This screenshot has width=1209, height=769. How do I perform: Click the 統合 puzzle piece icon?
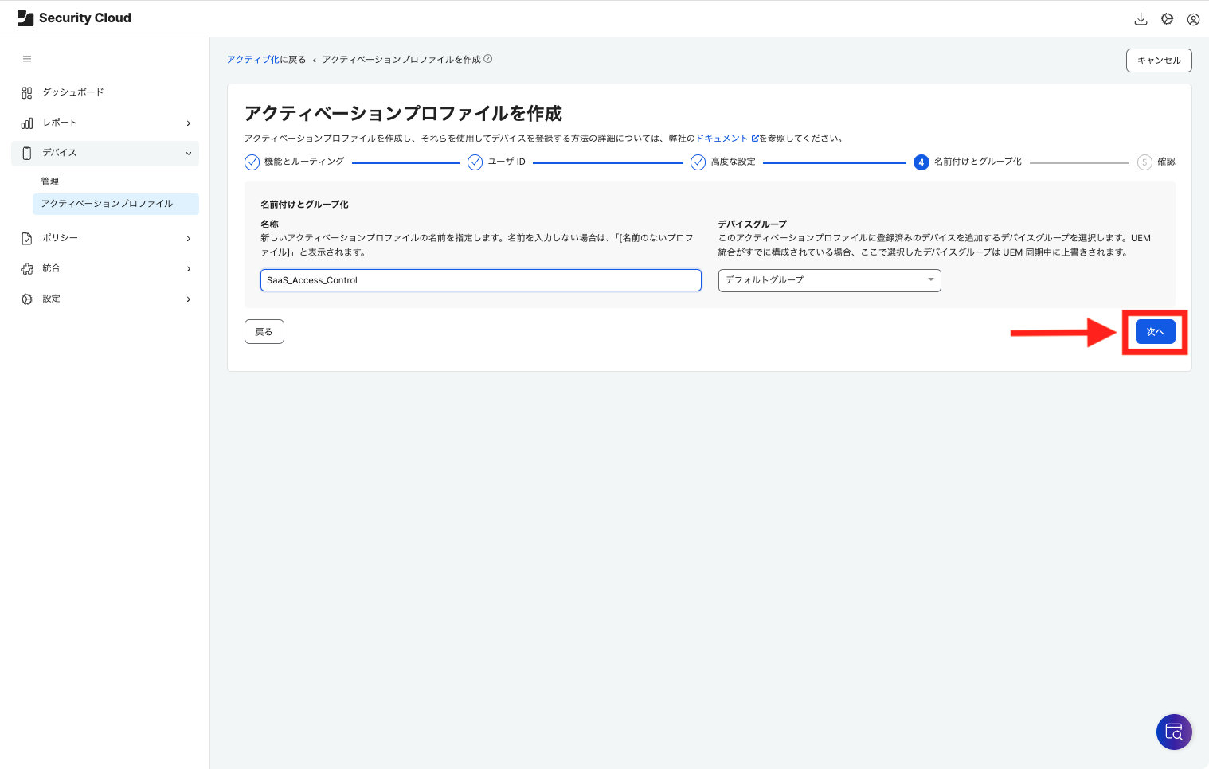pyautogui.click(x=27, y=268)
